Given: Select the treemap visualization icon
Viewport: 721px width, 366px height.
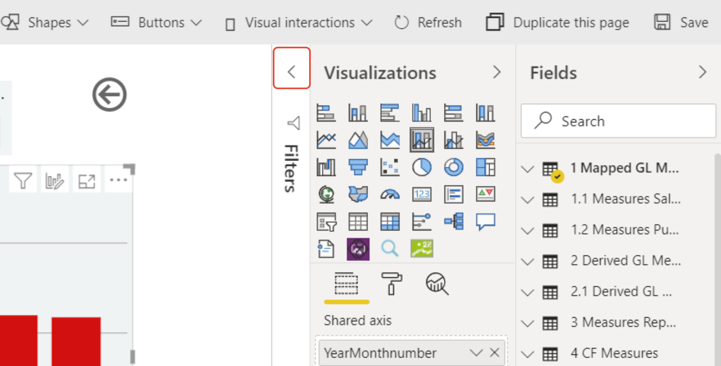Looking at the screenshot, I should coord(485,167).
